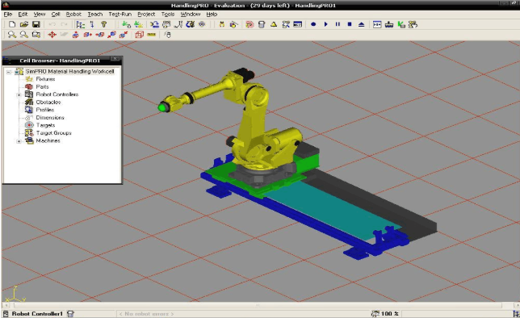The width and height of the screenshot is (520, 318).
Task: Open the Robot menu
Action: click(73, 15)
